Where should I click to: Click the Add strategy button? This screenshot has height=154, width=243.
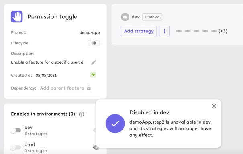(139, 31)
